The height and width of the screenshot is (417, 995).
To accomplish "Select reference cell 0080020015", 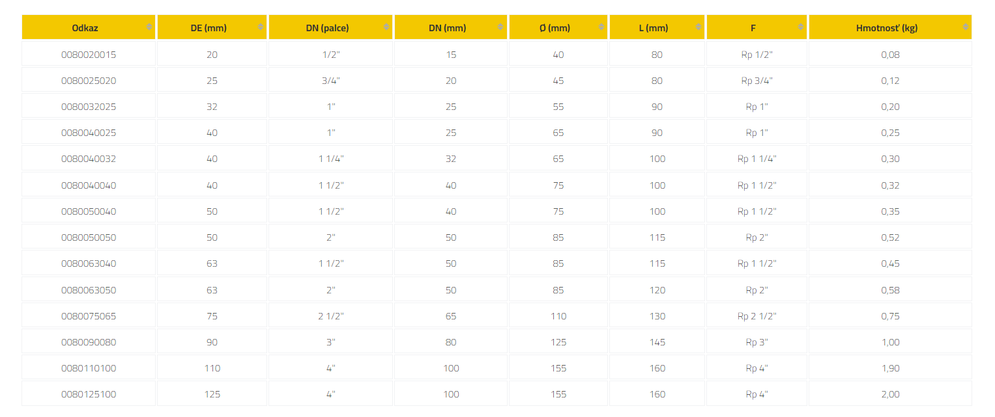I will 89,55.
